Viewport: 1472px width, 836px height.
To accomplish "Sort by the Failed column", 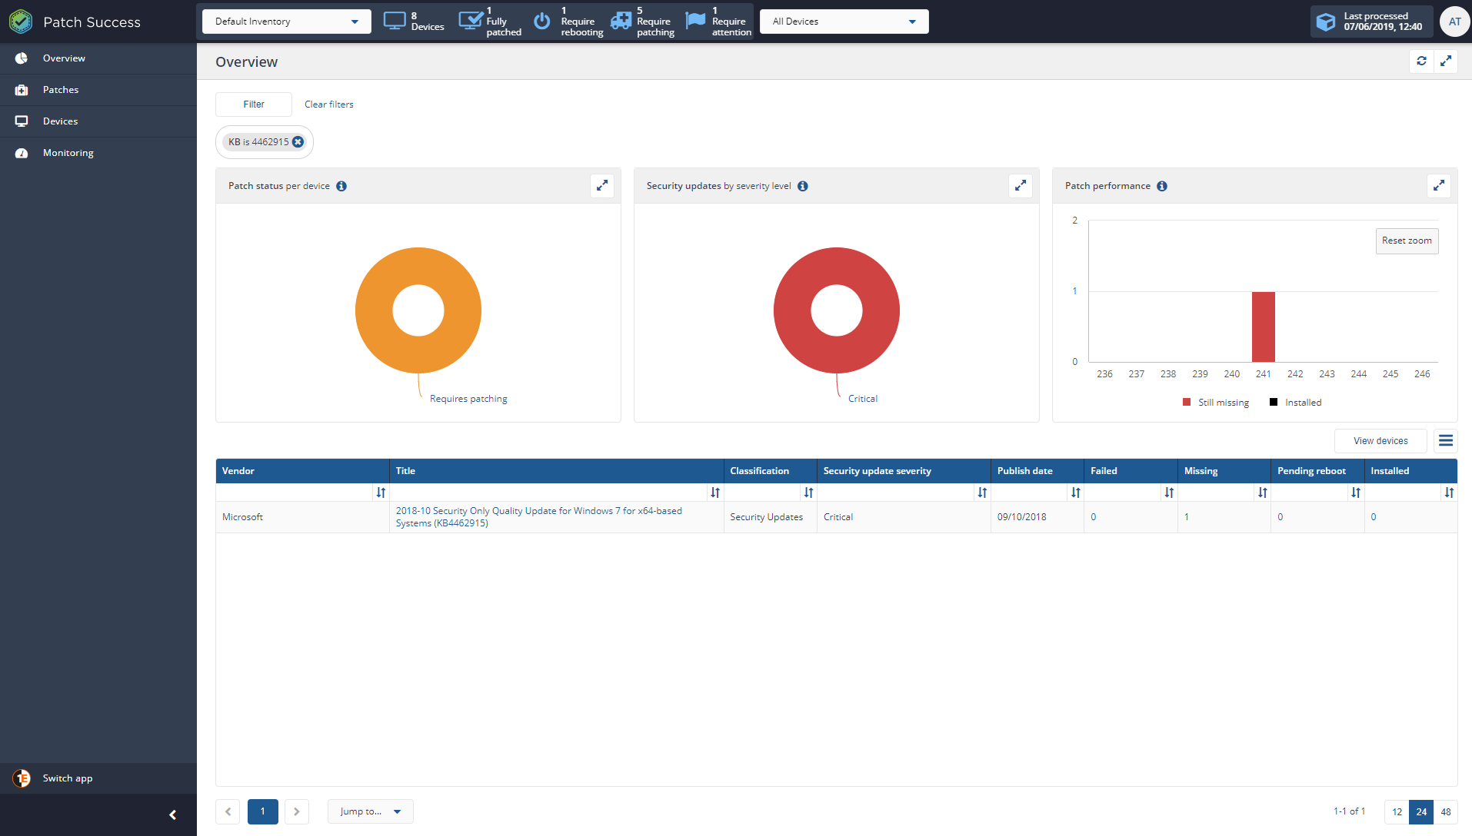I will (x=1169, y=493).
